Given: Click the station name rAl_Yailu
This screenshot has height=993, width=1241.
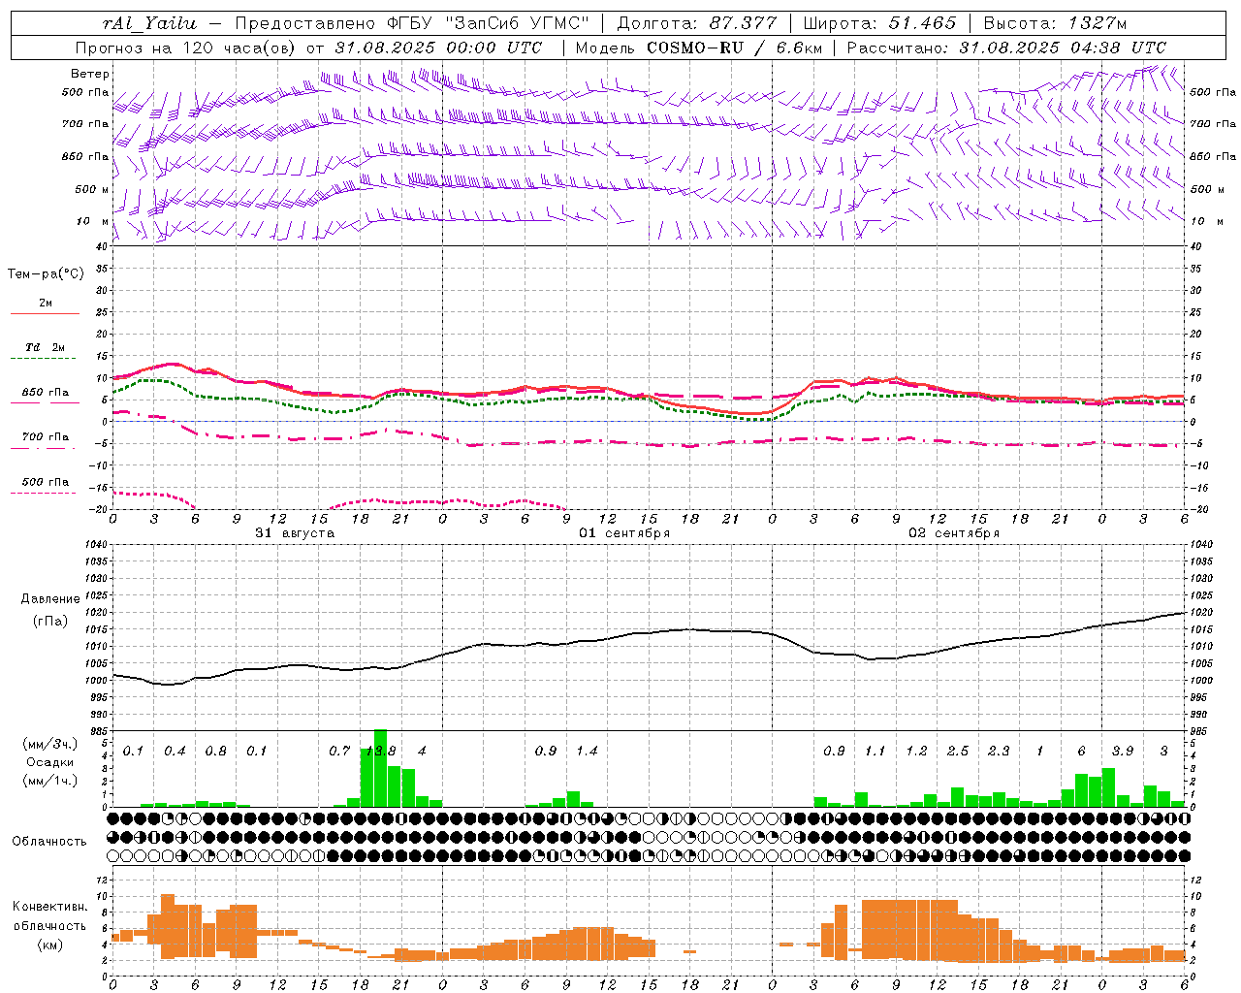Looking at the screenshot, I should pyautogui.click(x=148, y=23).
